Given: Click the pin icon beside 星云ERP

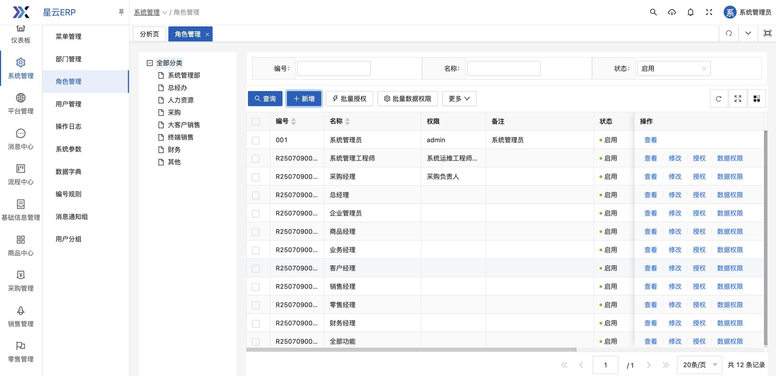Looking at the screenshot, I should [121, 12].
